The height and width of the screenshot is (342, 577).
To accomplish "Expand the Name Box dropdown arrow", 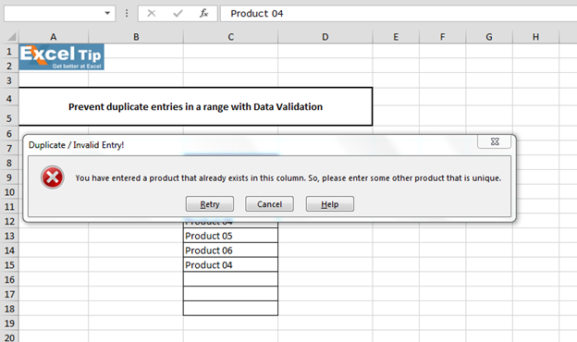I will point(107,13).
